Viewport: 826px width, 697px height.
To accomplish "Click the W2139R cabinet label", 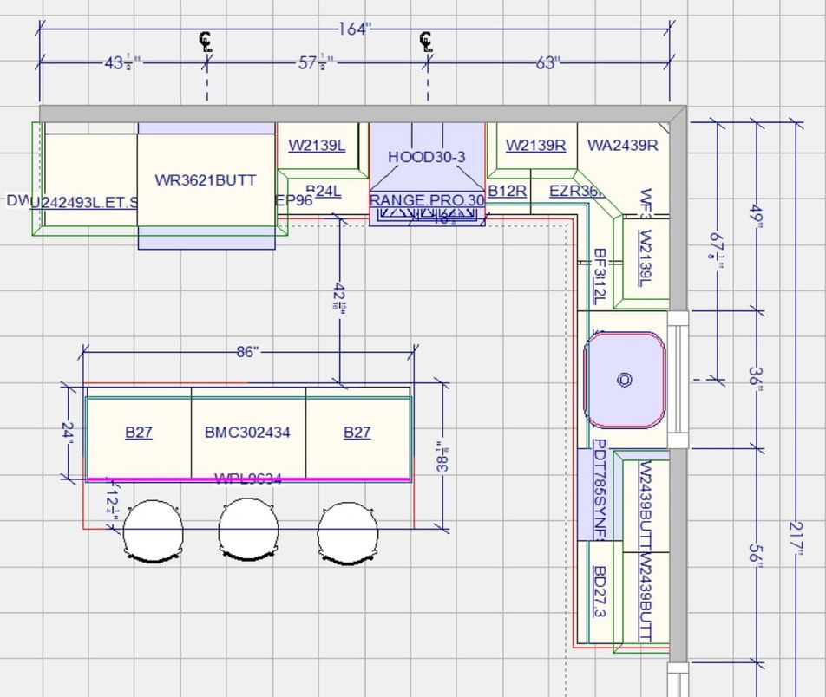I will coord(535,145).
